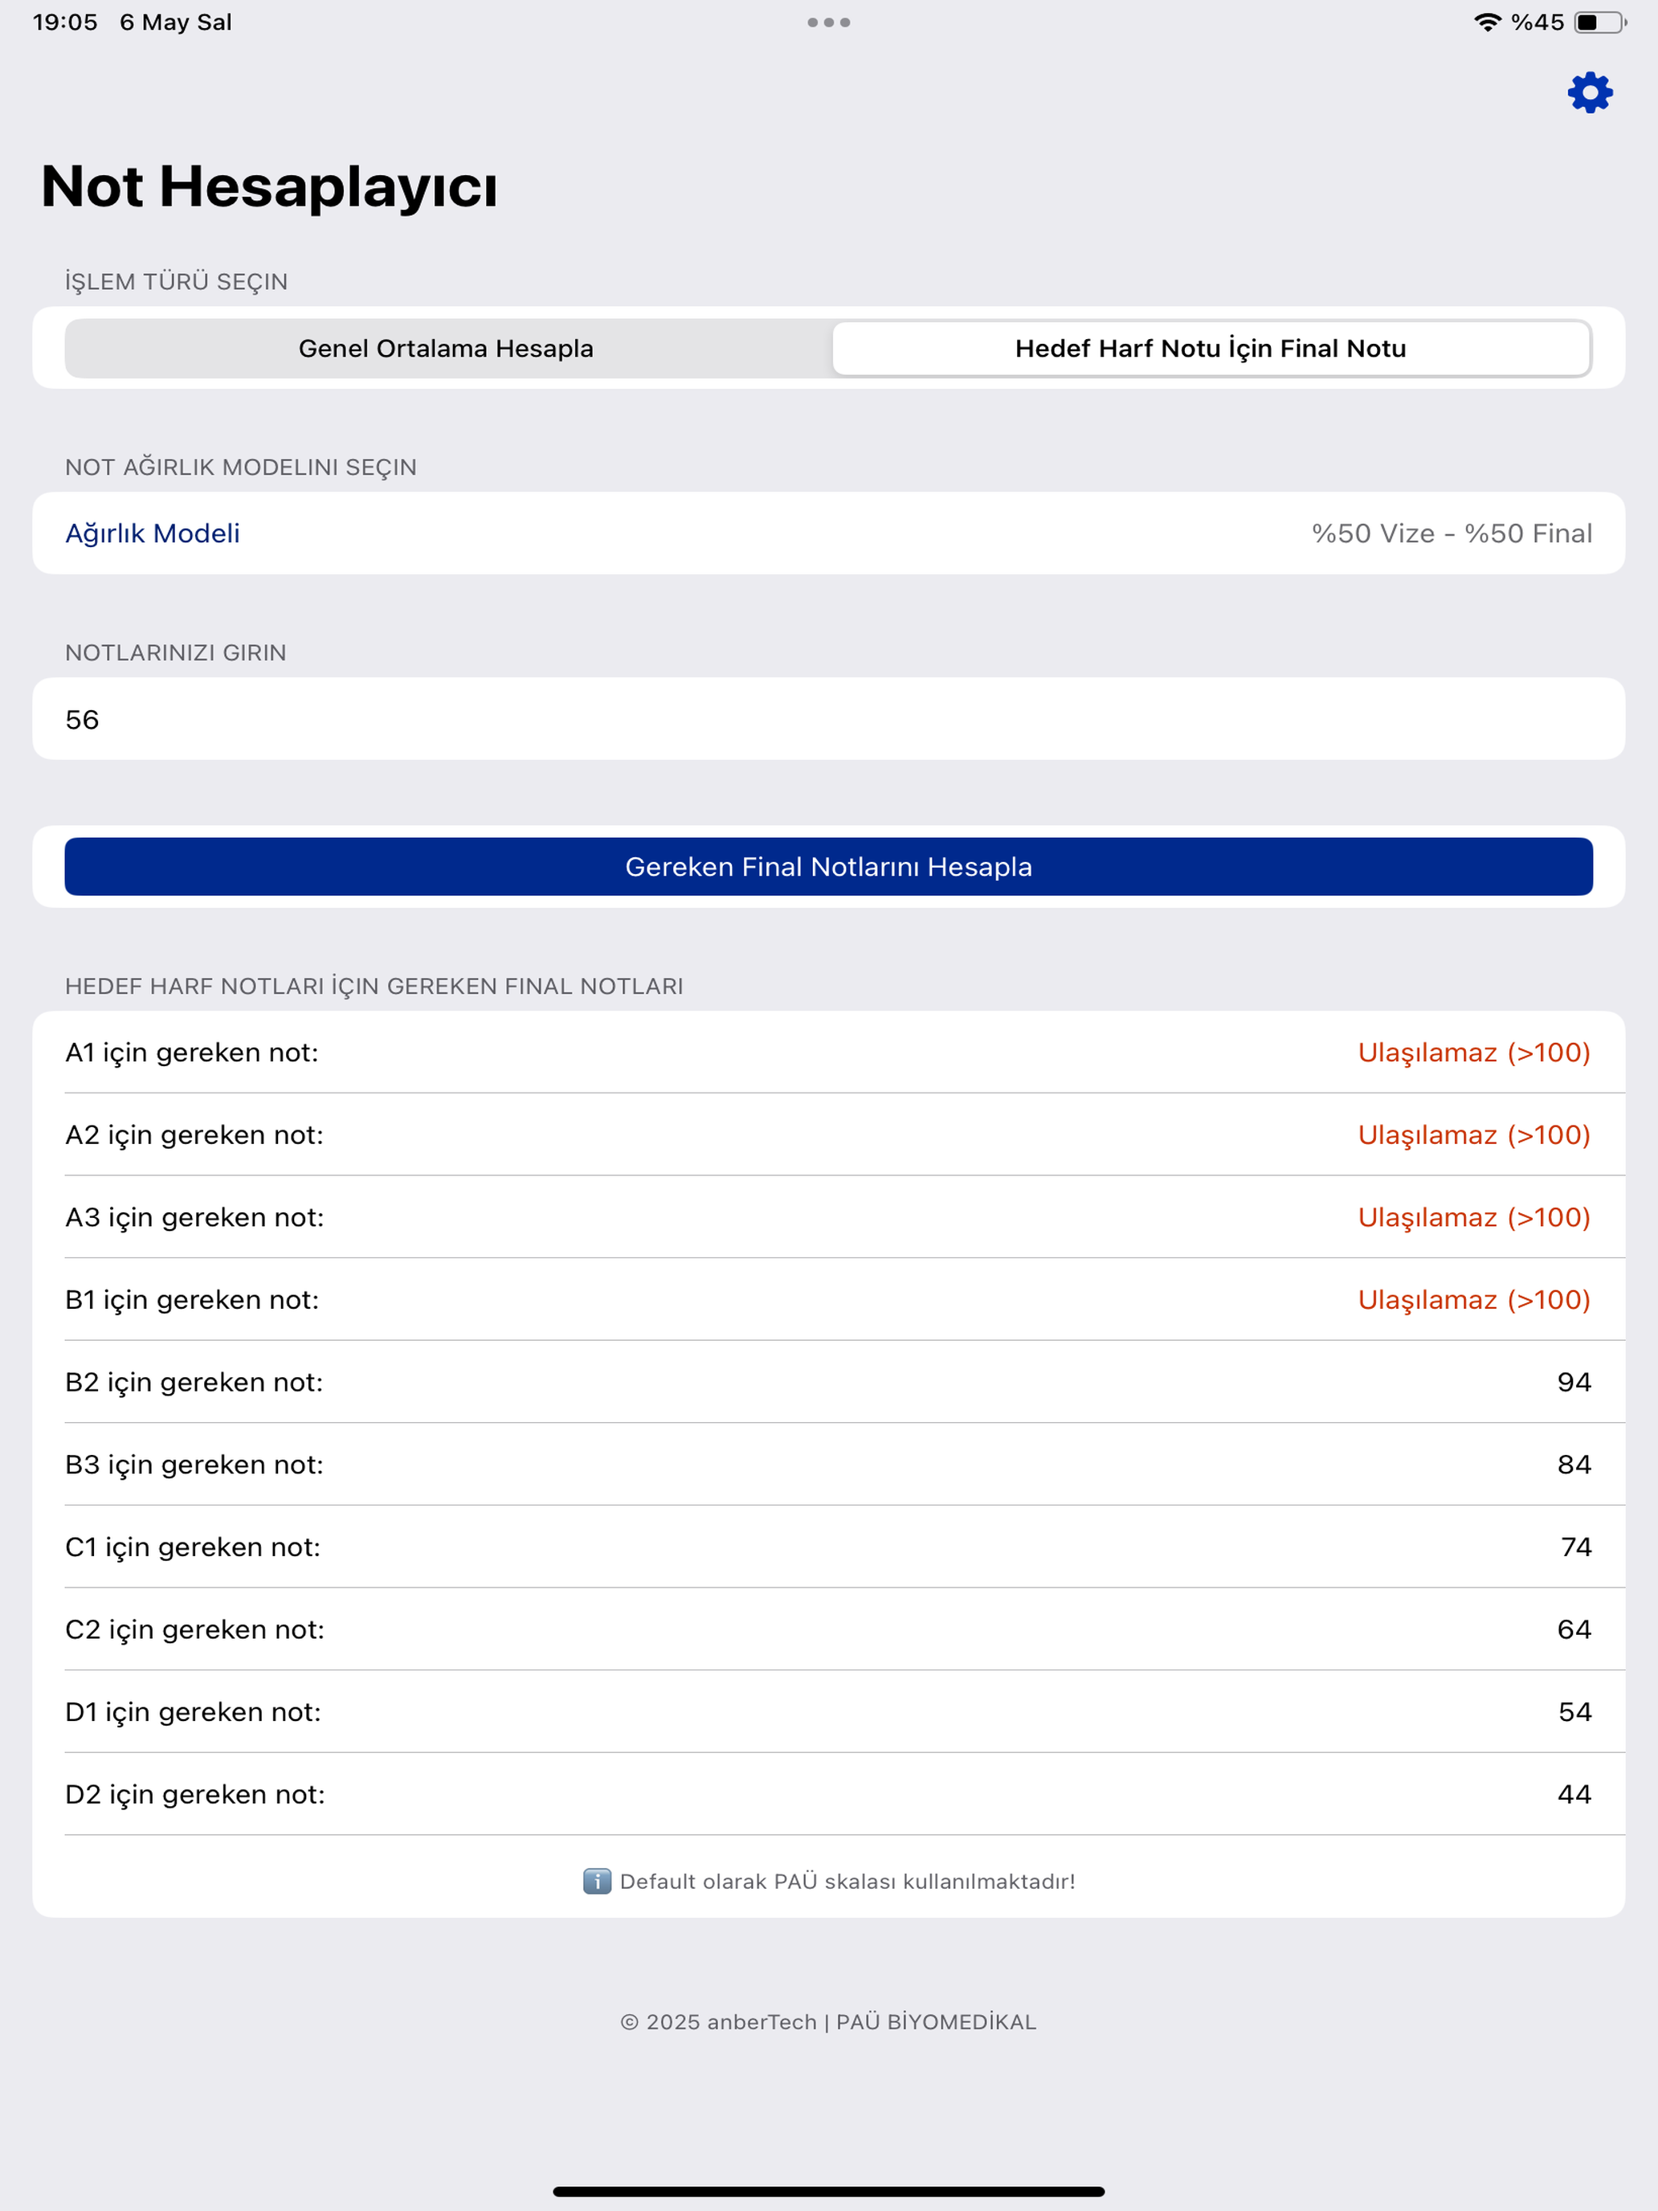Select Hedef Harf Notu İçin Final Notu tab
Viewport: 1658px width, 2211px height.
(x=1211, y=348)
